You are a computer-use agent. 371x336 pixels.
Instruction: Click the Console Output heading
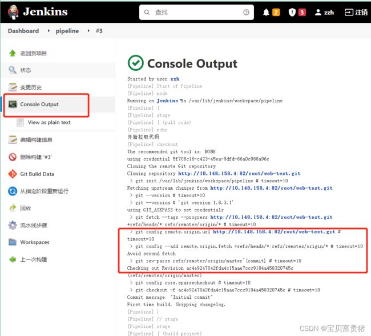(x=192, y=63)
